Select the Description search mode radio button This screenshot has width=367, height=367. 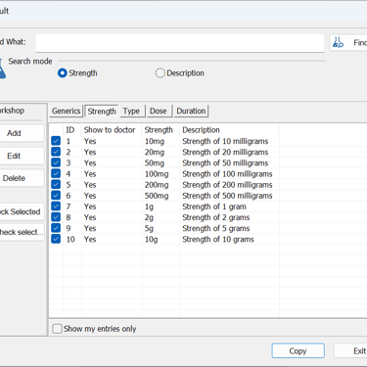(161, 73)
